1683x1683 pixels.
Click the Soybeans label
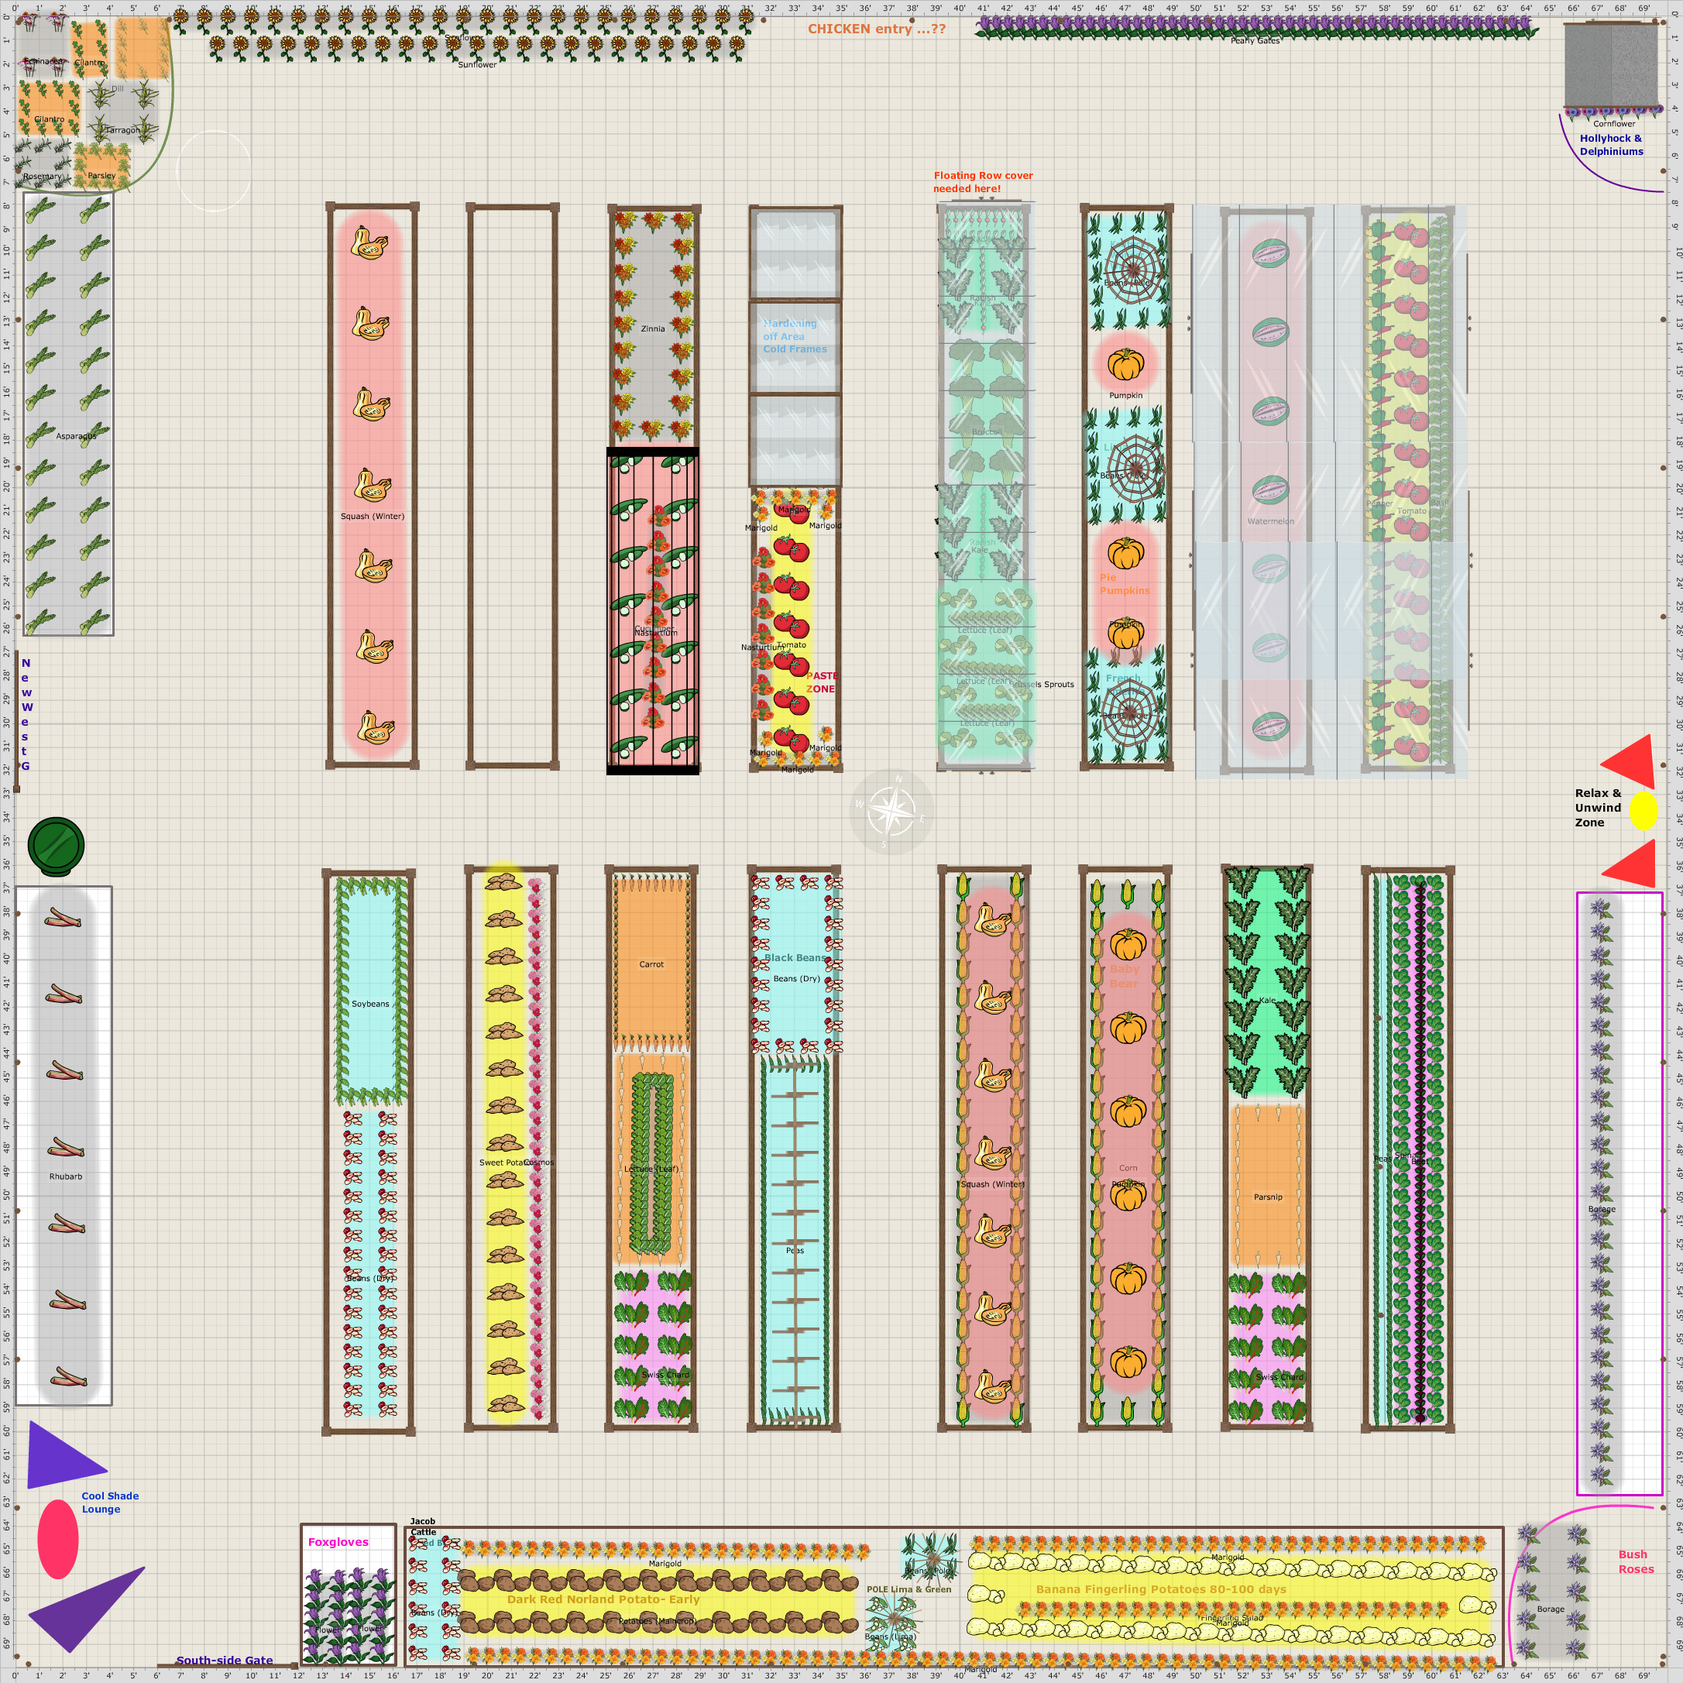370,1004
